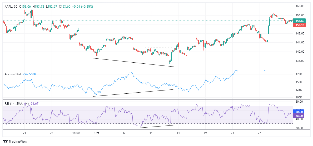
Task: Click the 150K scale label
Action: pyautogui.click(x=299, y=82)
